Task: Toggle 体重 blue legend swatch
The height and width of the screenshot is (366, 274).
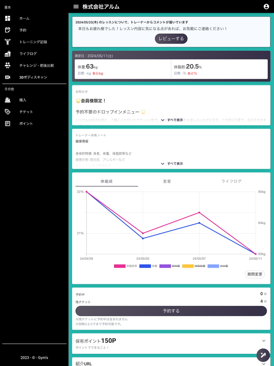Action: [x=145, y=266]
